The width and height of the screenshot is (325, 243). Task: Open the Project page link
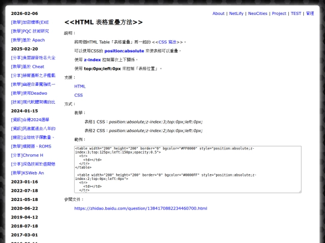(x=279, y=13)
